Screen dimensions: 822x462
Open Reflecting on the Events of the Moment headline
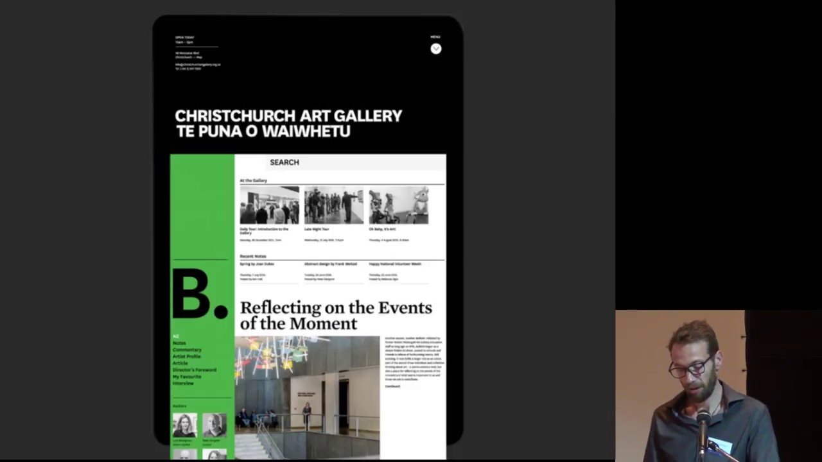click(x=336, y=315)
